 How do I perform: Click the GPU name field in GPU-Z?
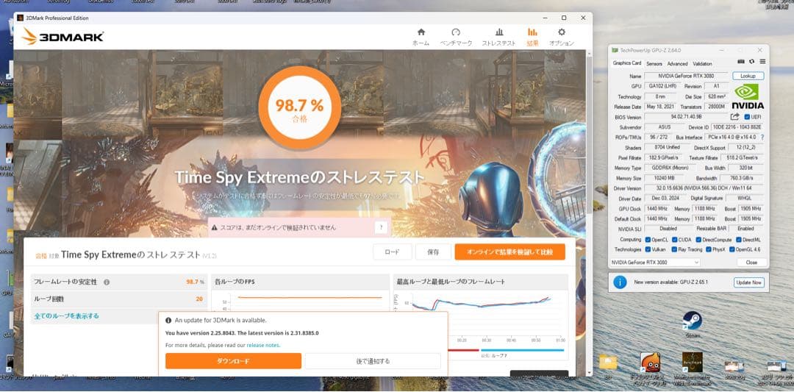[687, 76]
